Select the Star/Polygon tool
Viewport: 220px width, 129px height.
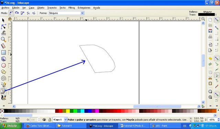pos(3,72)
